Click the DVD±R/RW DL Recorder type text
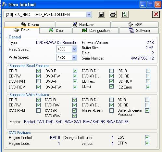This screenshot has width=162, height=152. coord(56,43)
